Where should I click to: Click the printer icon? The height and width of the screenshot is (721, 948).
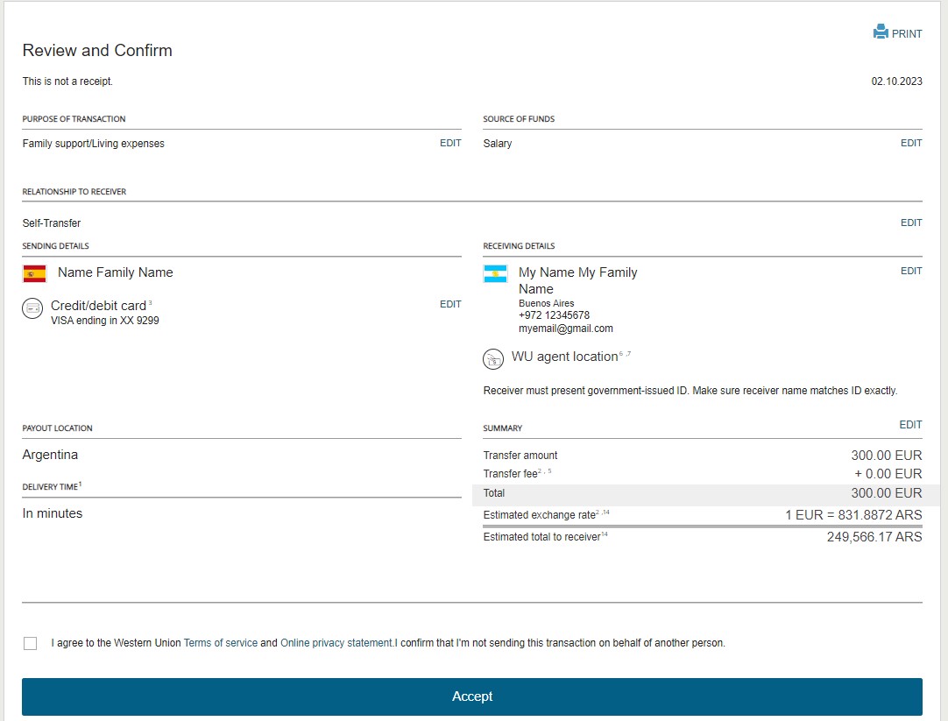click(881, 32)
